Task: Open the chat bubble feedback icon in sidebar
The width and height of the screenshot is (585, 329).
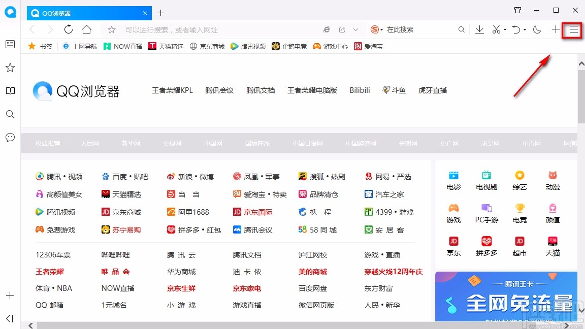Action: [x=10, y=138]
